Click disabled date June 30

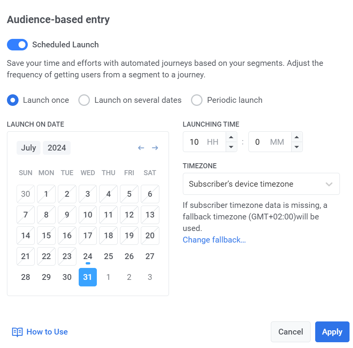click(26, 194)
